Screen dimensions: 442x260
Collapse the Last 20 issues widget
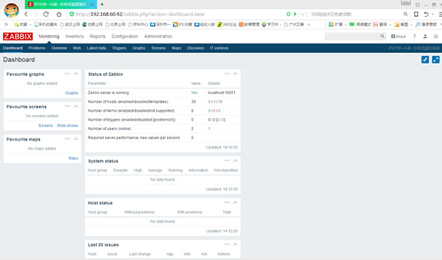(236, 244)
